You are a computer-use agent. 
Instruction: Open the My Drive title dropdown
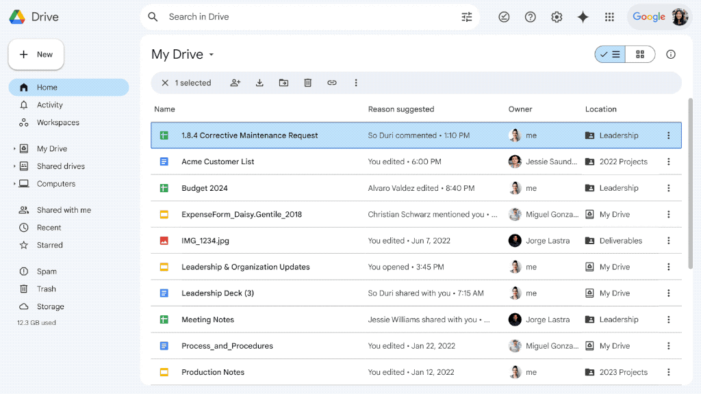[x=211, y=54]
